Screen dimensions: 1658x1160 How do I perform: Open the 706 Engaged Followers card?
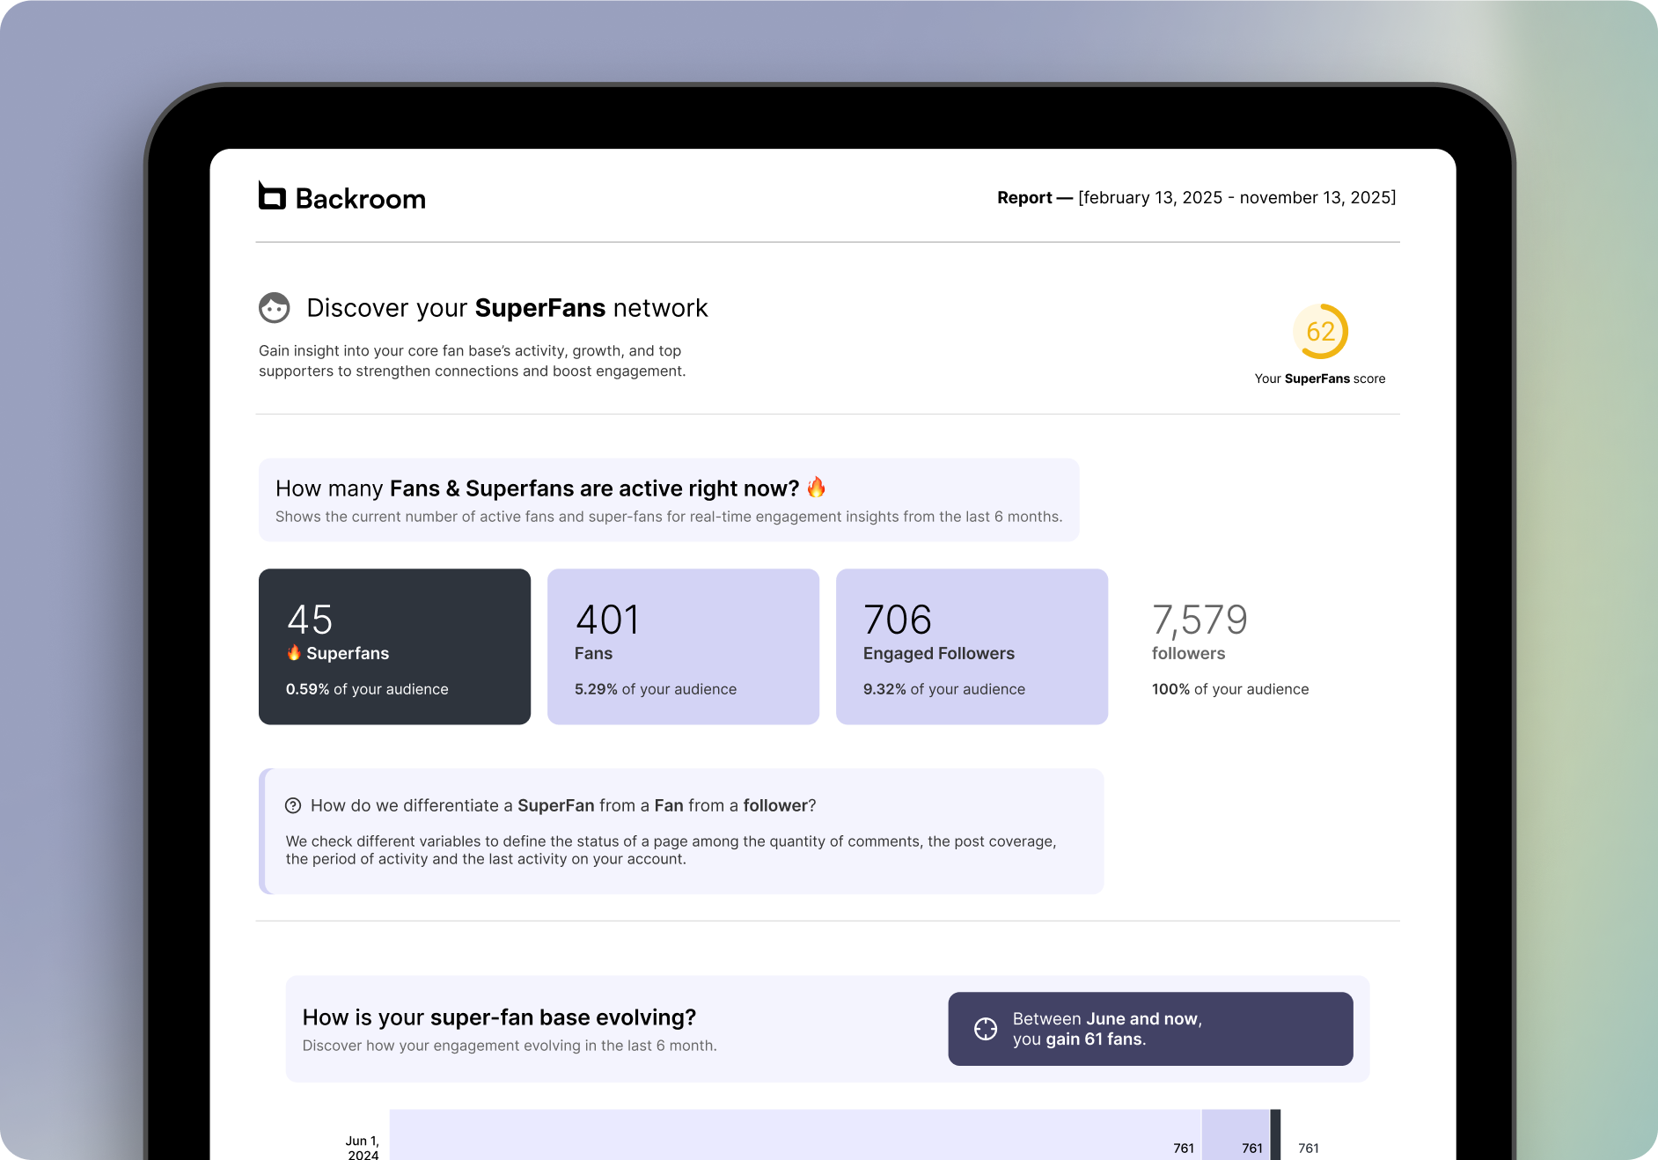click(x=972, y=647)
